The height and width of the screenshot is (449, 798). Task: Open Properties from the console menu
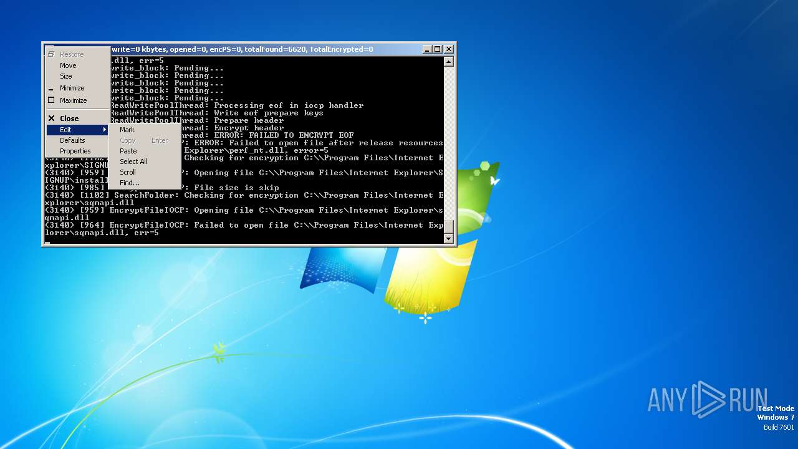pos(77,151)
